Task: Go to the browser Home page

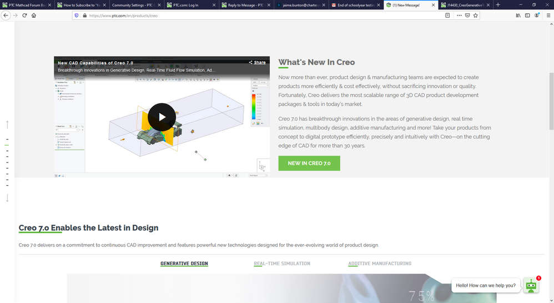Action: (x=34, y=16)
